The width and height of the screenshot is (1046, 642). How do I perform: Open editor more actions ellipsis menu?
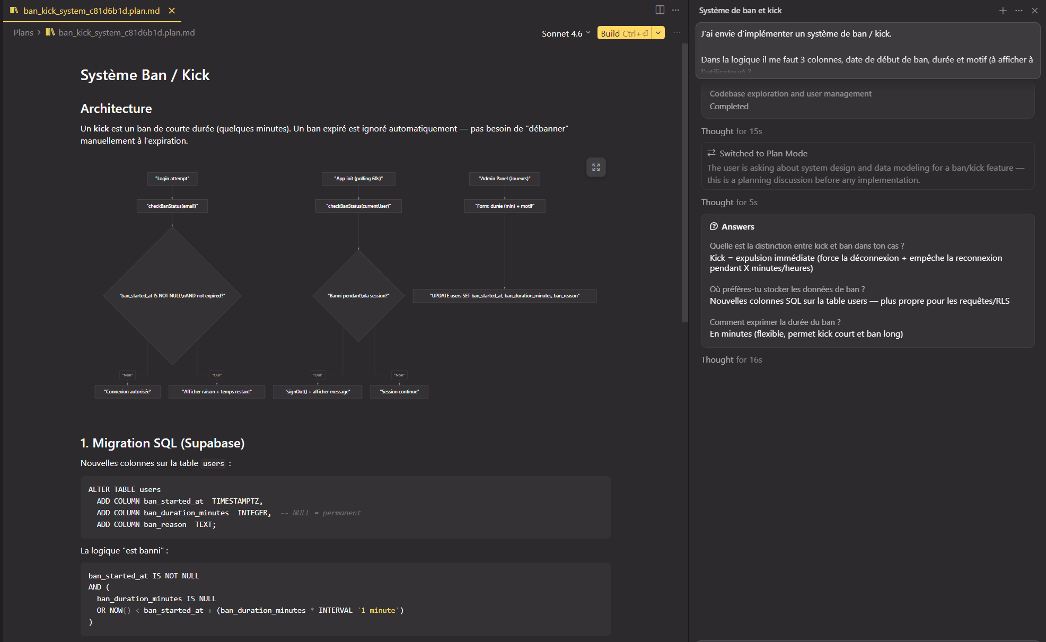(x=675, y=10)
